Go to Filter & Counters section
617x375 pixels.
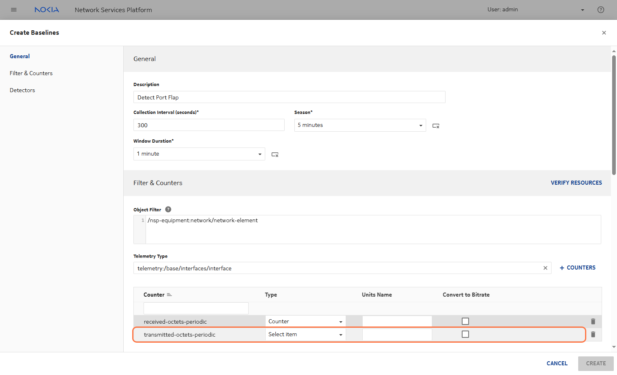point(31,73)
